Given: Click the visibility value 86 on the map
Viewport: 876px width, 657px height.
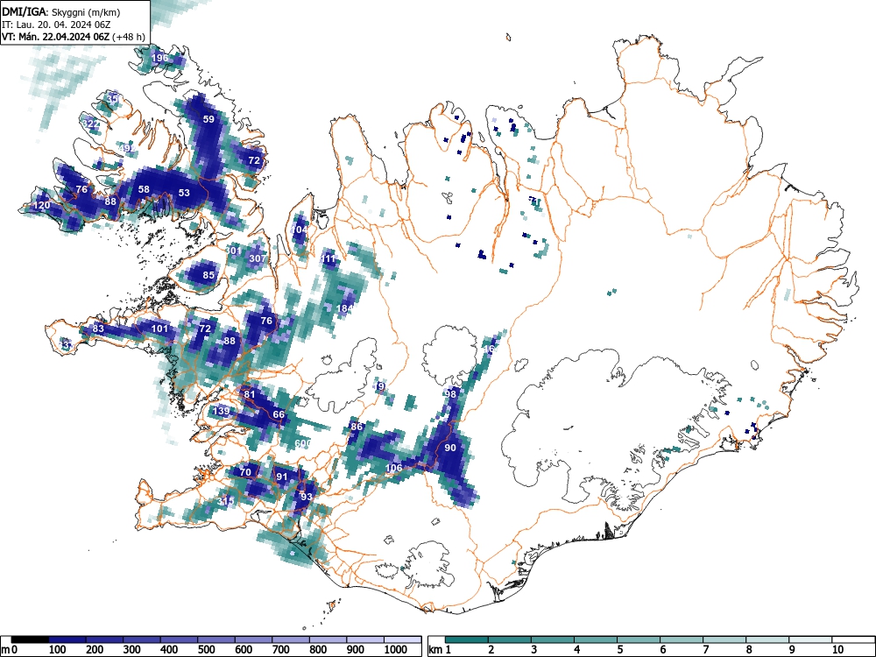Looking at the screenshot, I should (356, 427).
